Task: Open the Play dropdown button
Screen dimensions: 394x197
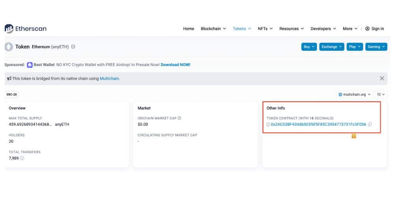Action: point(355,47)
